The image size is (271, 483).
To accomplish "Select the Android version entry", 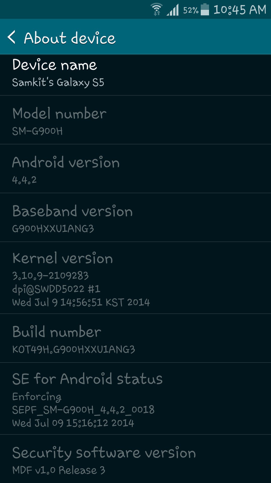I will (x=135, y=169).
